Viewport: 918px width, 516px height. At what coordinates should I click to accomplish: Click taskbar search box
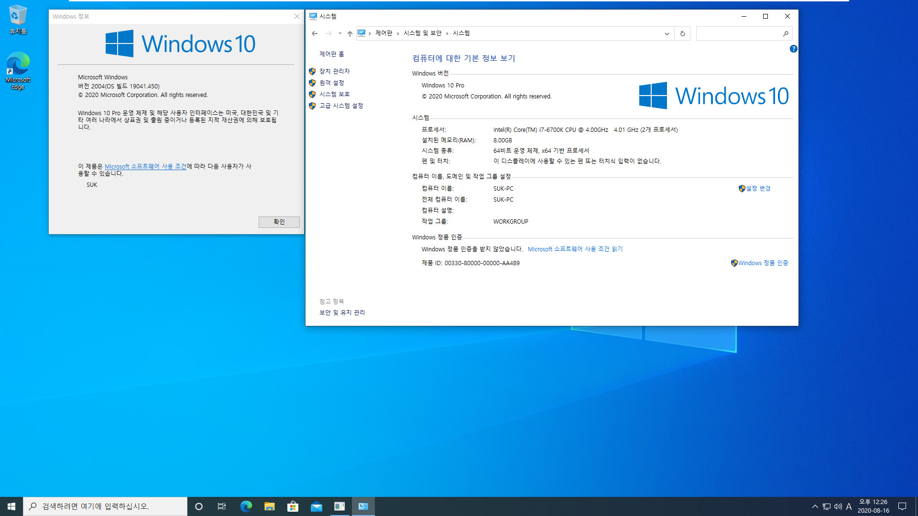[105, 506]
